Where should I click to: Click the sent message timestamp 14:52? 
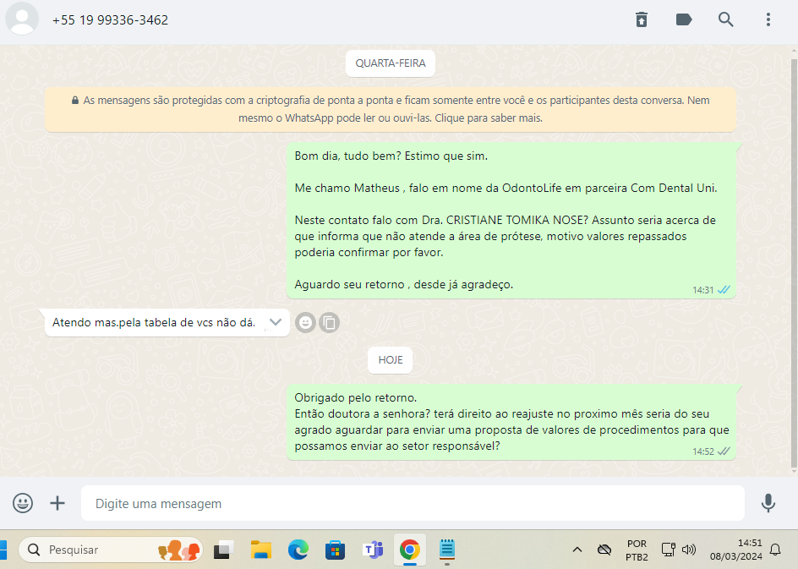[x=702, y=451]
